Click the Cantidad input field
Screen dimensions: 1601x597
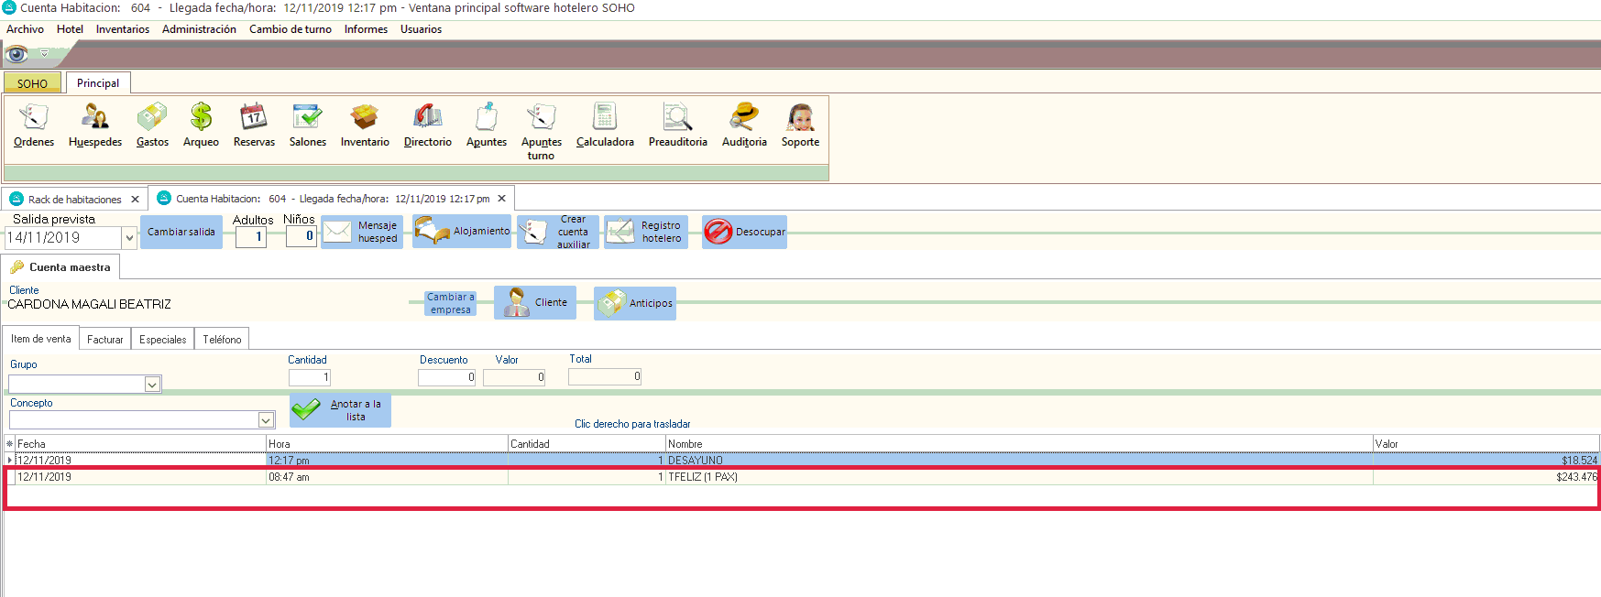pyautogui.click(x=310, y=377)
